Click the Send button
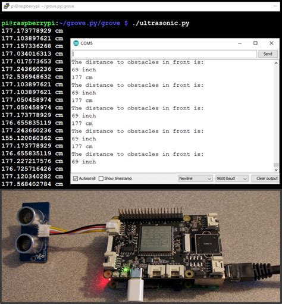The height and width of the screenshot is (304, 282). coord(268,54)
